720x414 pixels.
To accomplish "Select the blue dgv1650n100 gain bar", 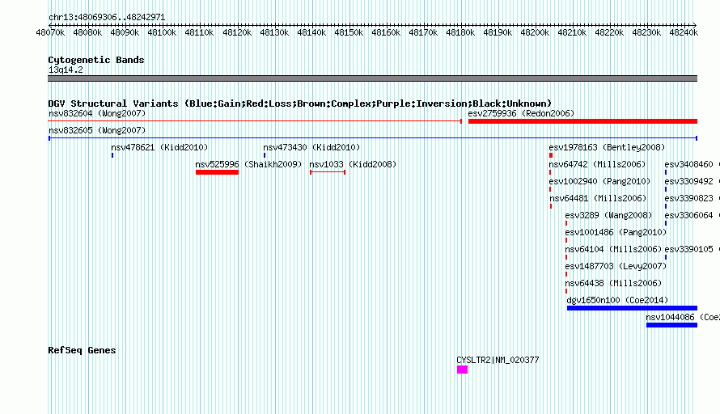I will (x=633, y=308).
